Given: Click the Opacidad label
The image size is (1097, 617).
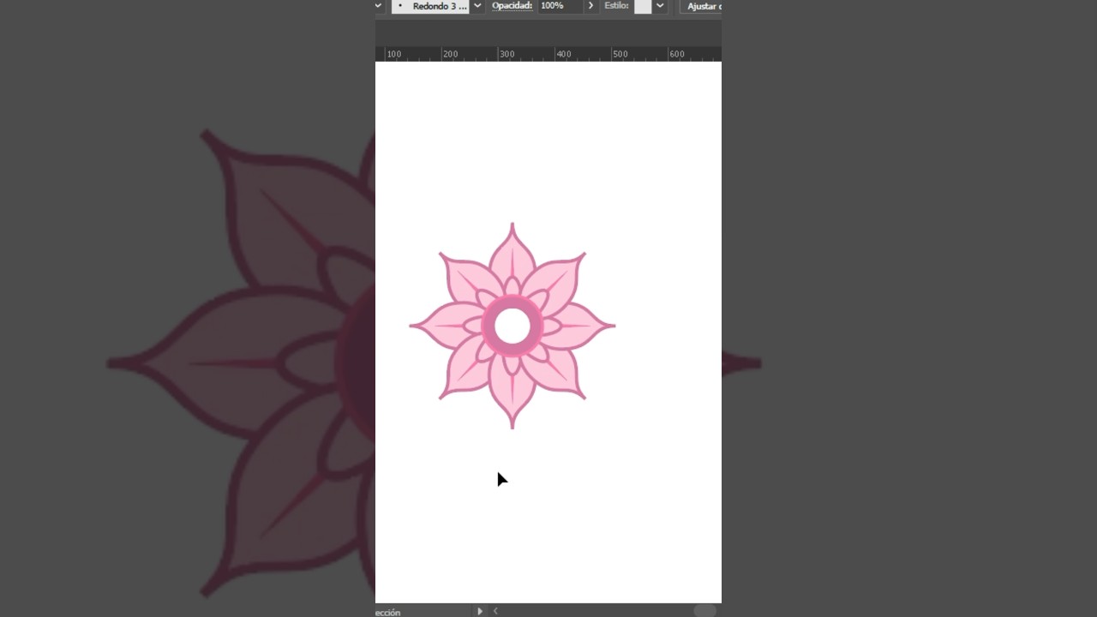Looking at the screenshot, I should (x=512, y=5).
